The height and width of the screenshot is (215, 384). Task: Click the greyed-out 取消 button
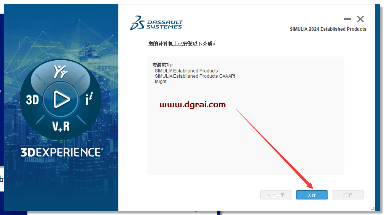click(347, 195)
